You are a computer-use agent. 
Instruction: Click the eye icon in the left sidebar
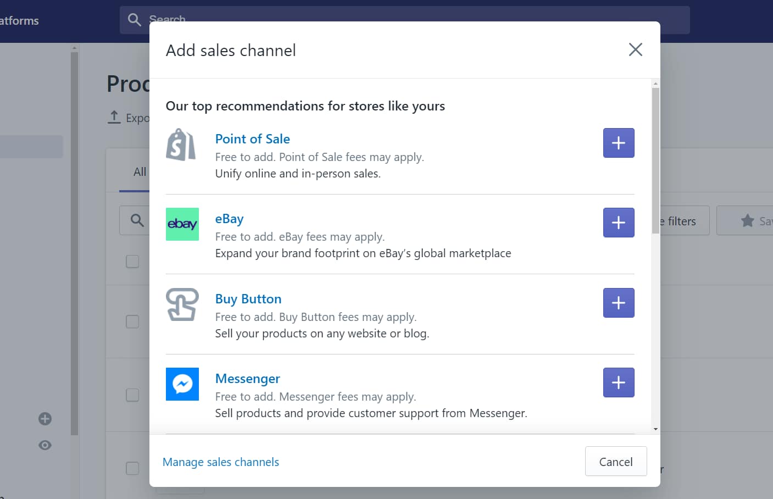point(45,445)
